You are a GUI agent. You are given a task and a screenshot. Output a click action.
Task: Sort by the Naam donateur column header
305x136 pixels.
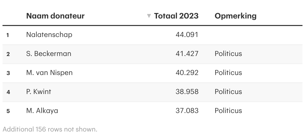55,16
